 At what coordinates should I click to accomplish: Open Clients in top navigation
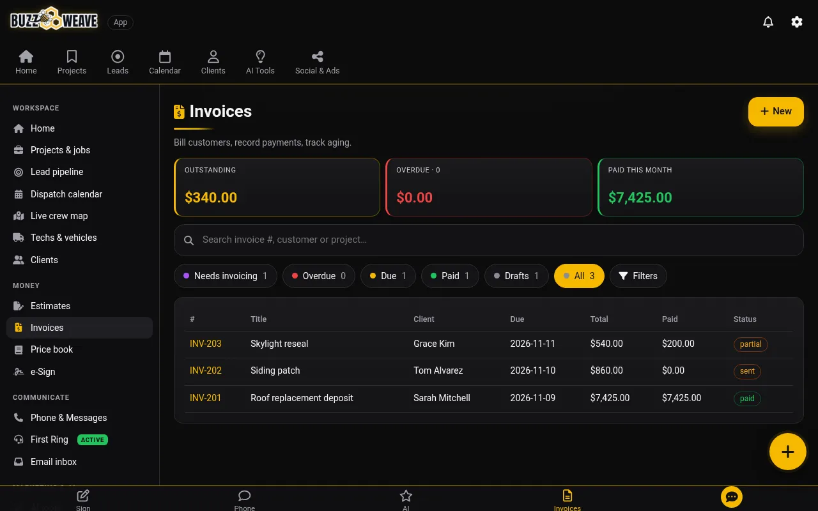point(213,63)
